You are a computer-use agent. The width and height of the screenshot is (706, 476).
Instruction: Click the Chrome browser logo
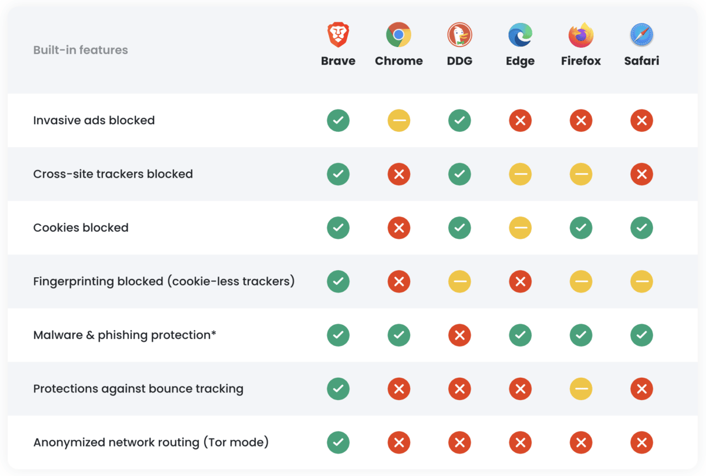coord(398,35)
